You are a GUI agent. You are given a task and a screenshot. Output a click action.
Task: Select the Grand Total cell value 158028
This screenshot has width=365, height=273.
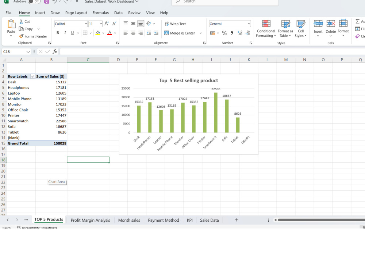51,143
